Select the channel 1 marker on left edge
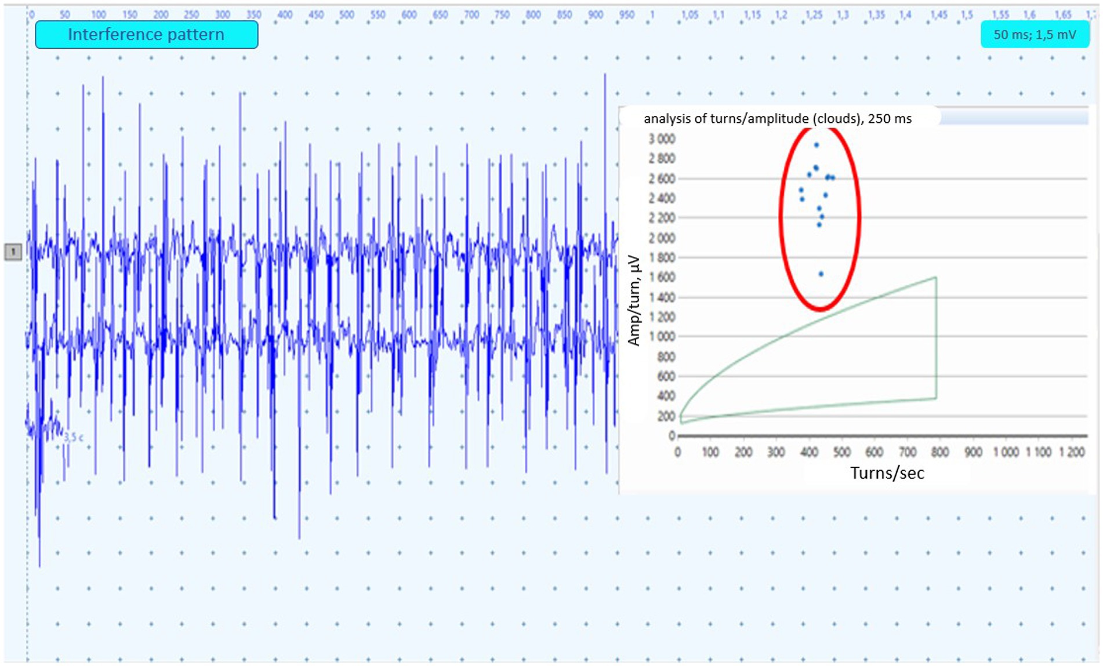This screenshot has width=1103, height=666. (13, 252)
